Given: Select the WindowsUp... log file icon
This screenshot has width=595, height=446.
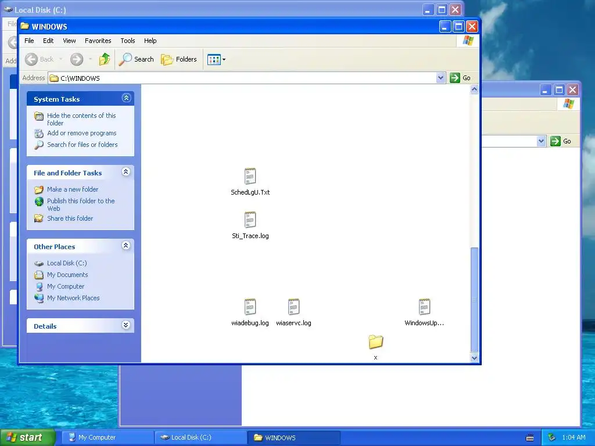Looking at the screenshot, I should (x=424, y=307).
